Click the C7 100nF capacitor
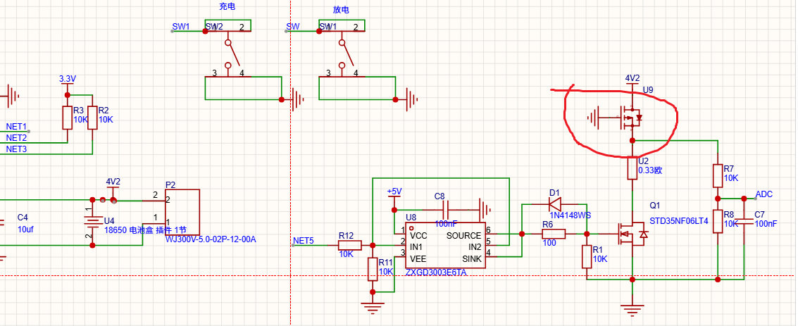This screenshot has width=798, height=326. pyautogui.click(x=744, y=221)
